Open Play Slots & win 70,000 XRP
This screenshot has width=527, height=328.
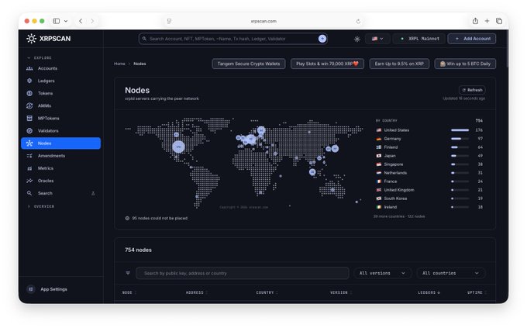327,64
